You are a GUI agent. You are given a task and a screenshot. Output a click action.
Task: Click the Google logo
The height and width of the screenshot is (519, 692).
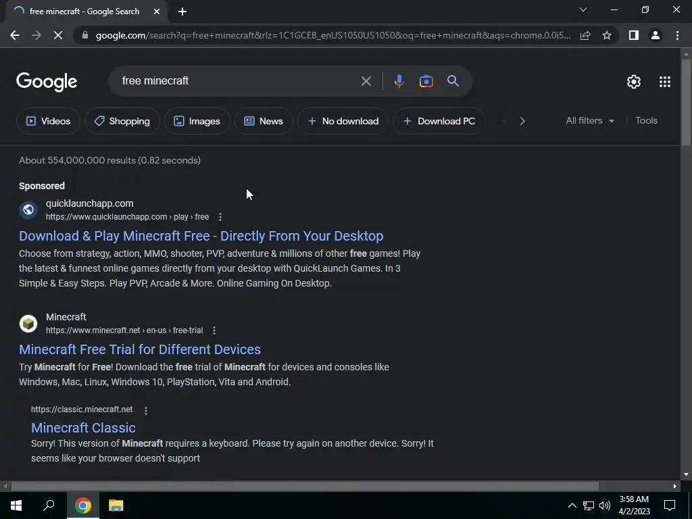(47, 82)
